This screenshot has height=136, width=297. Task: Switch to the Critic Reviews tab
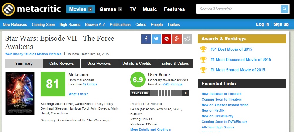61,64
